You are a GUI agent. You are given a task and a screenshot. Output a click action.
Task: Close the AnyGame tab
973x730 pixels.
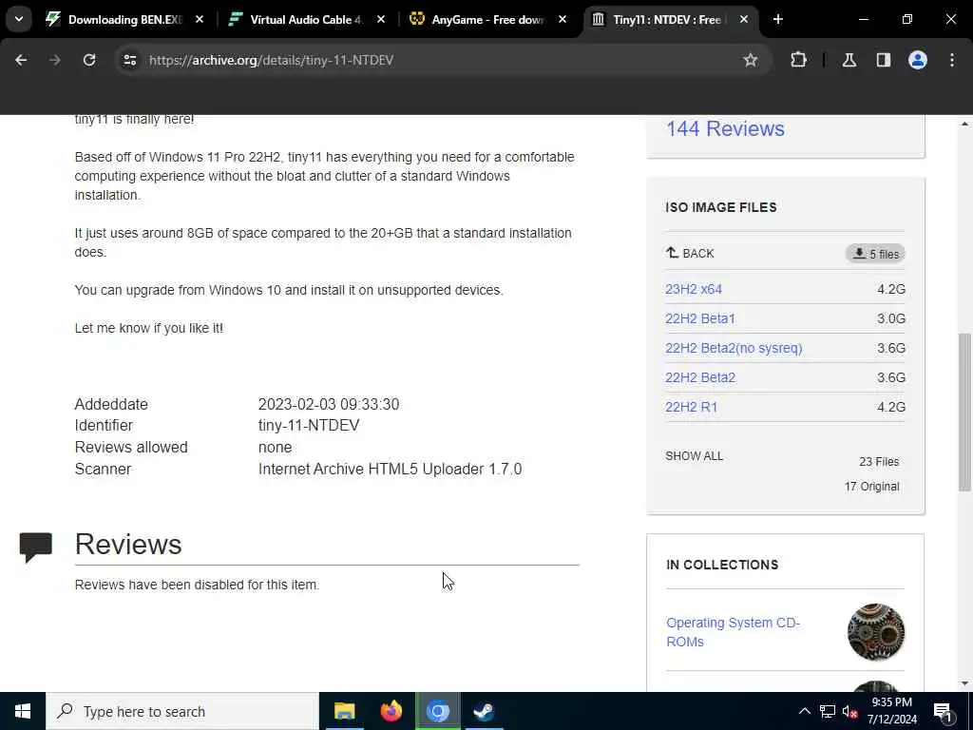coord(563,19)
